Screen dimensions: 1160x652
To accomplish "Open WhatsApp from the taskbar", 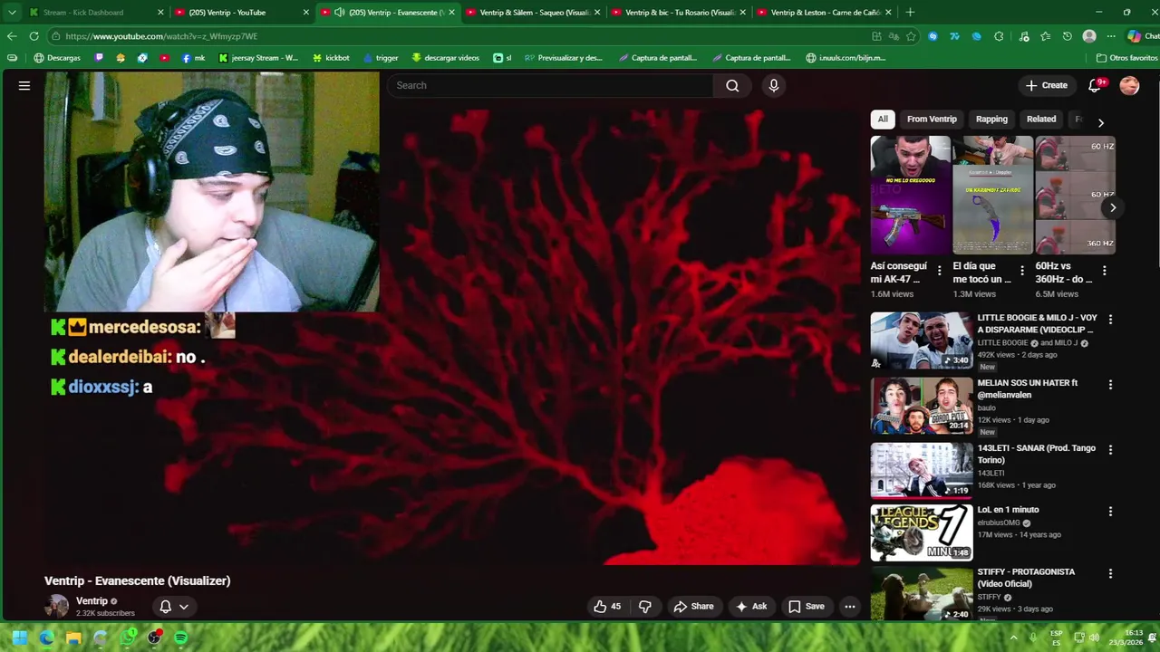I will [128, 638].
